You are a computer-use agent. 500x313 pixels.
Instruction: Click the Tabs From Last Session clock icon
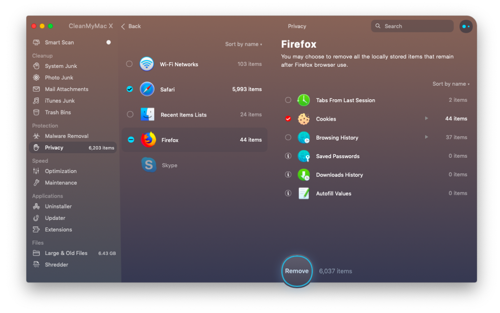(303, 100)
